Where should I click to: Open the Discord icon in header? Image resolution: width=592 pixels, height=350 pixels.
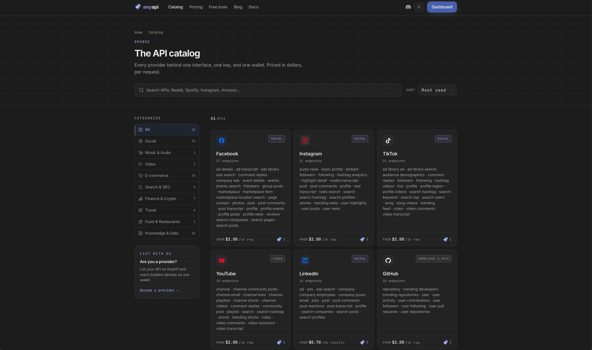coord(408,7)
